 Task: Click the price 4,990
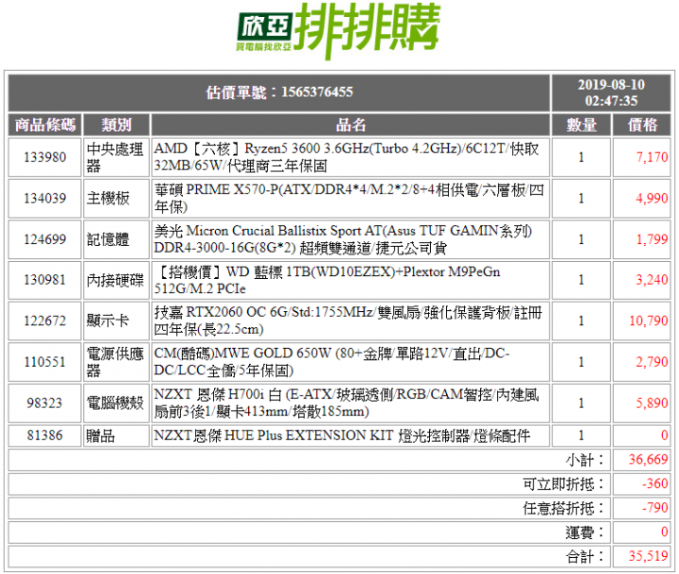click(652, 198)
